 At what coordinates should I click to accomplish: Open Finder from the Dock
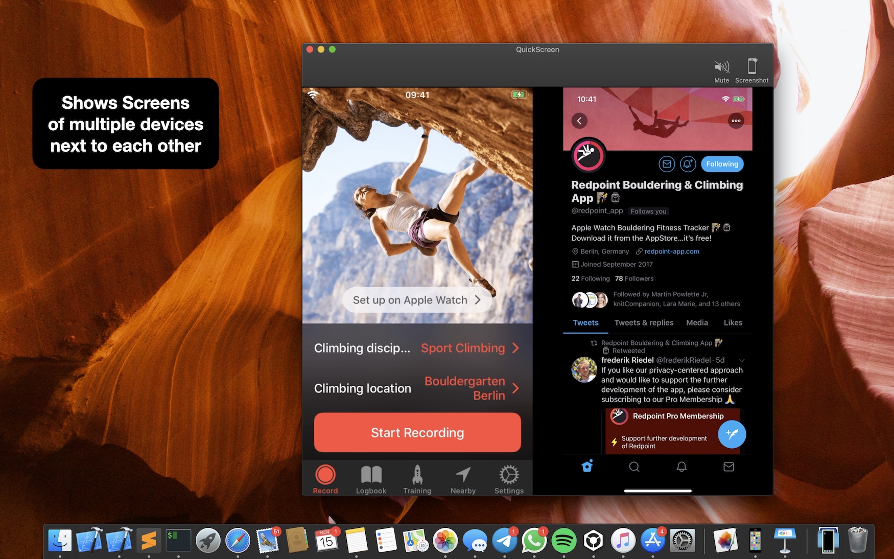coord(60,541)
